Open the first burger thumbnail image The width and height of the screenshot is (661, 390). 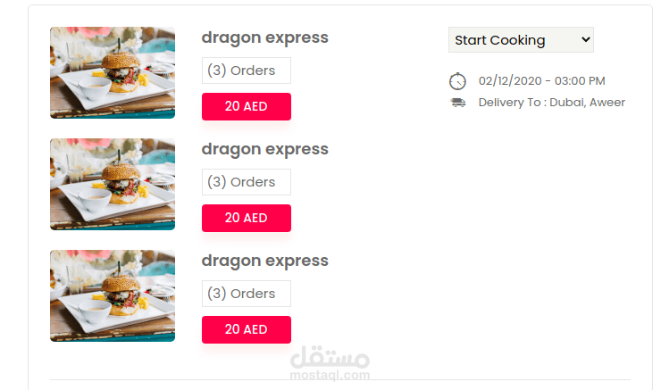point(113,72)
